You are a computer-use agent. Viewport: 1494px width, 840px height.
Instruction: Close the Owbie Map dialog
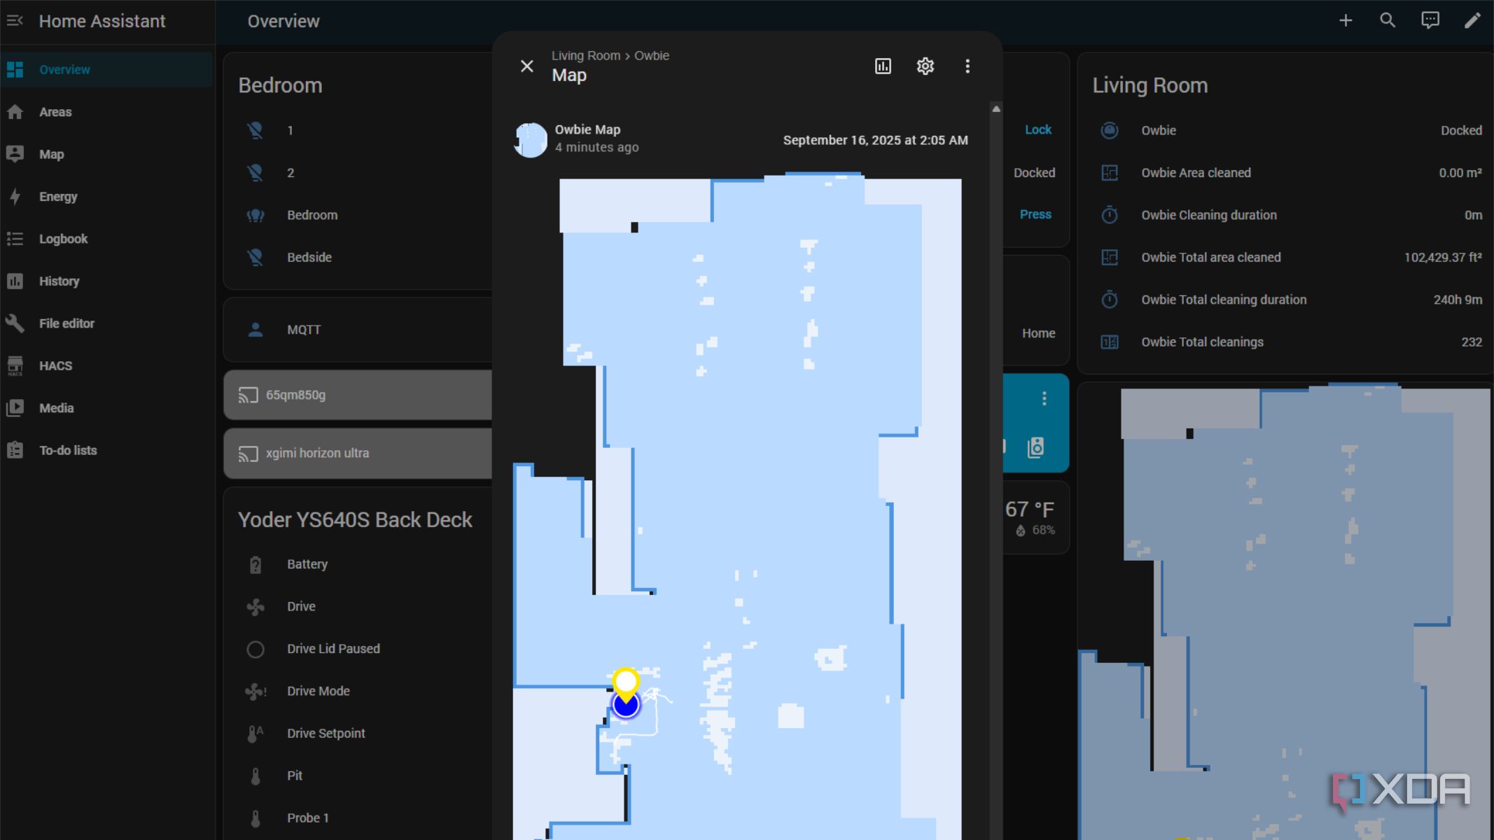[527, 66]
